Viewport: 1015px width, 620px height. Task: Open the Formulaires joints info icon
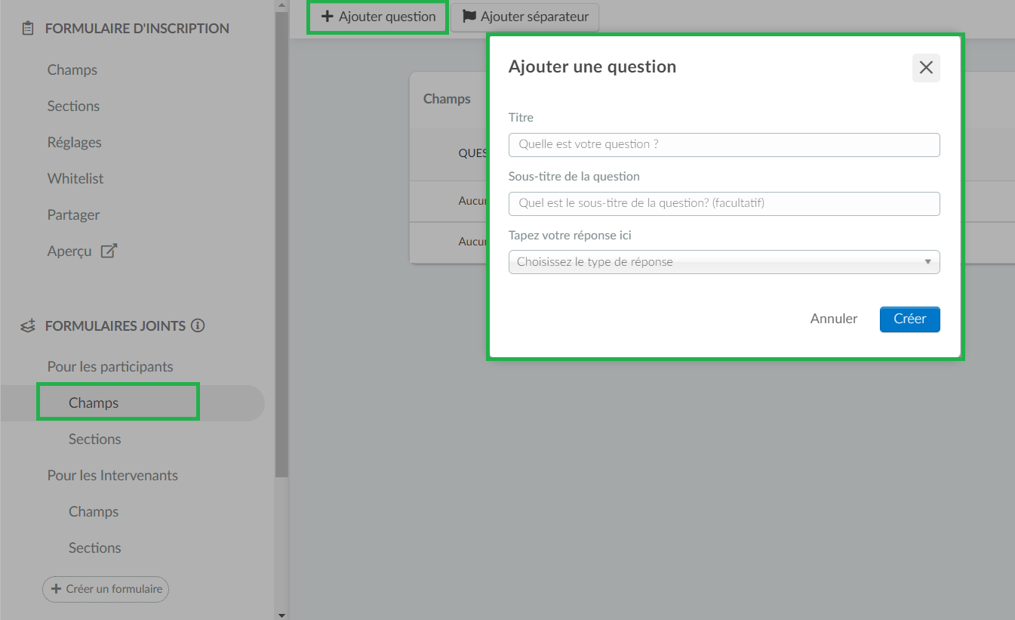tap(198, 326)
